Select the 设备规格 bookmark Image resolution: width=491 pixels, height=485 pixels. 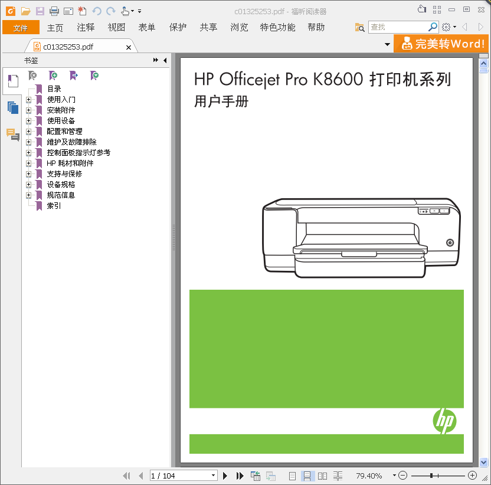click(x=61, y=185)
